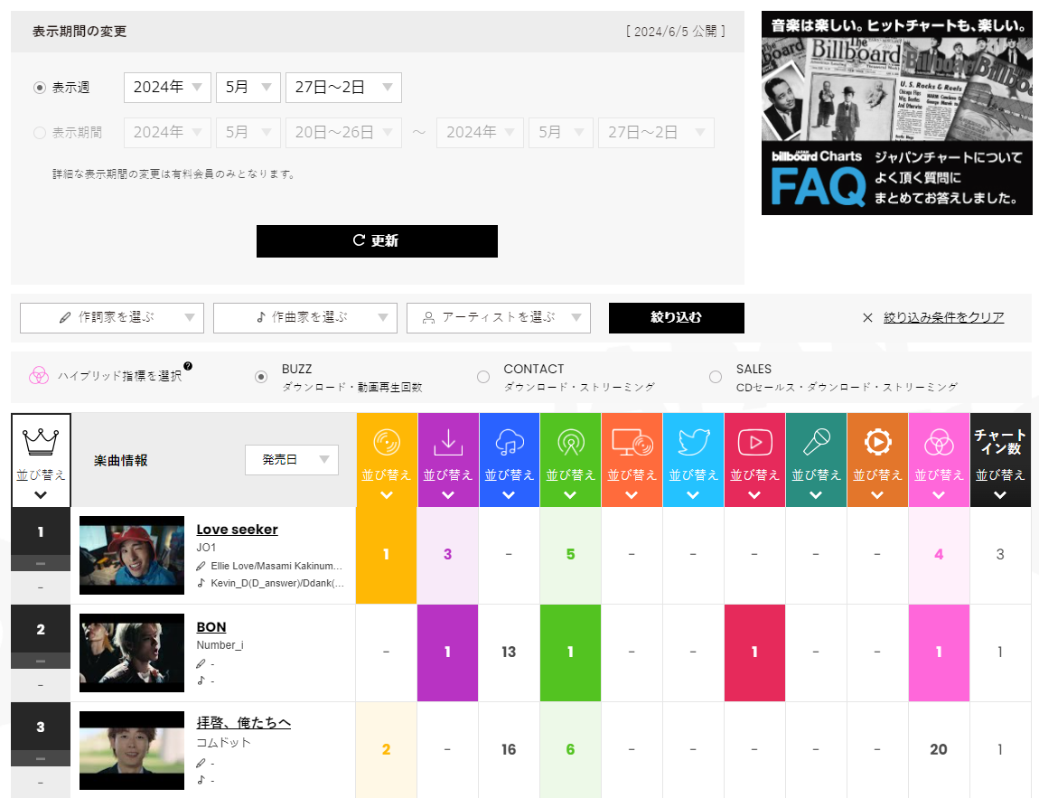Click the pencil lyricist icon under Love seeker
1039x798 pixels.
(201, 566)
